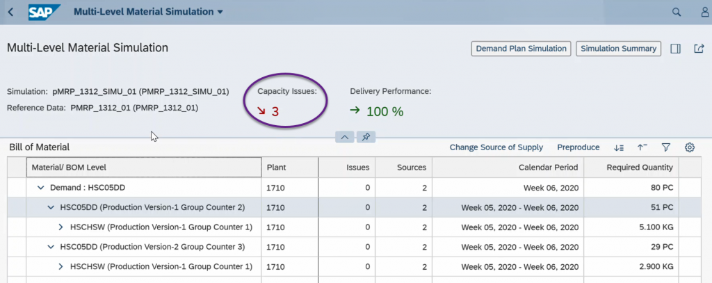Click simulation name pMRP_1312_SIMU_01 text

coord(140,92)
